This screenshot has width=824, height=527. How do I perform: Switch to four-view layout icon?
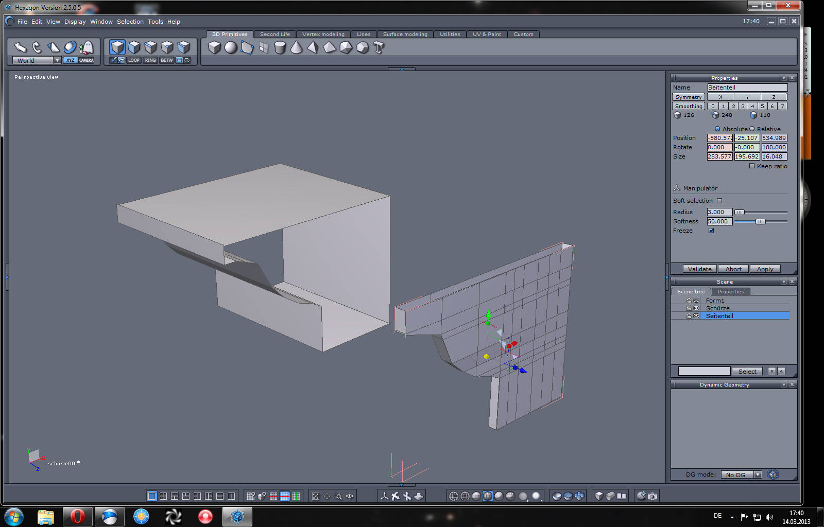click(163, 496)
